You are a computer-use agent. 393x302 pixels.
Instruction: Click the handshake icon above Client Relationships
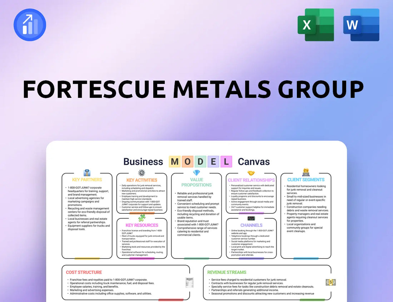click(x=251, y=173)
